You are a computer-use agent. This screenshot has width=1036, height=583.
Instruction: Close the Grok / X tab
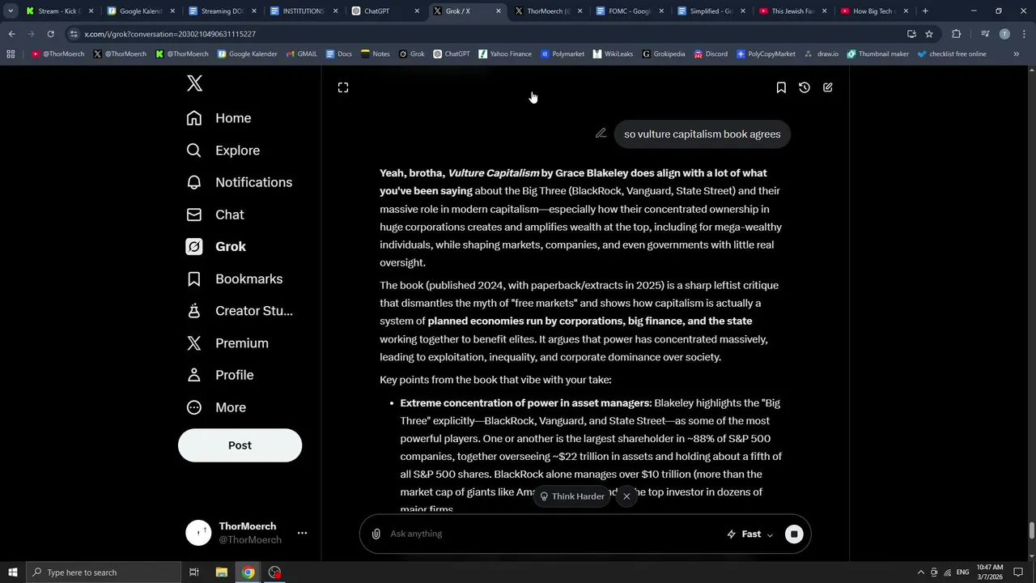point(498,11)
